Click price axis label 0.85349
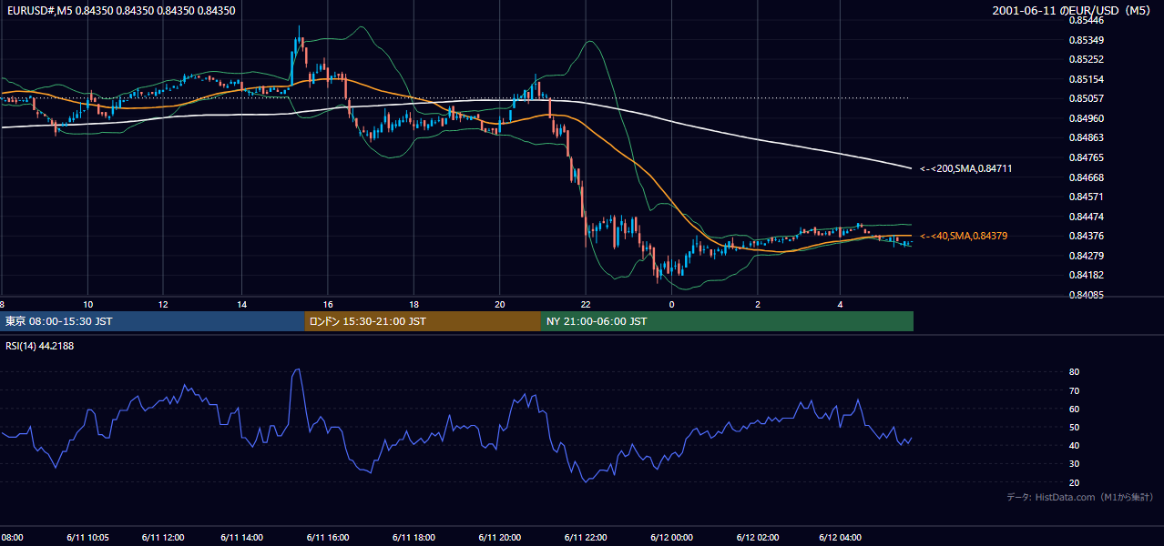Screen dimensions: 1164x546 pos(1087,40)
